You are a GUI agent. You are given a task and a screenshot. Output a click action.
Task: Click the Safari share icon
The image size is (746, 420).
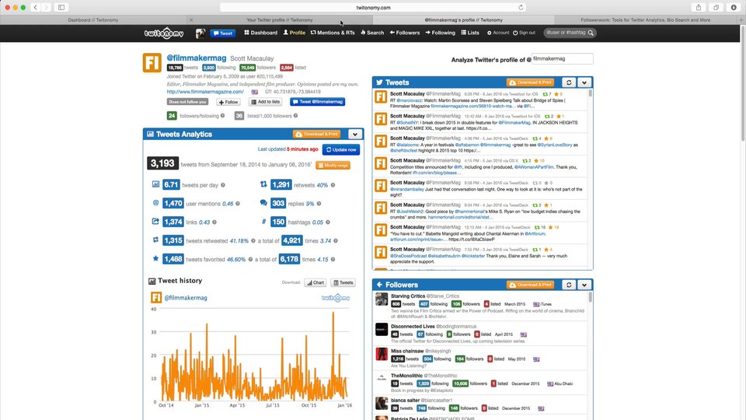tap(699, 7)
